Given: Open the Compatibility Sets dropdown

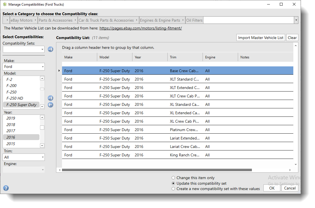Looking at the screenshot, I should 24,49.
